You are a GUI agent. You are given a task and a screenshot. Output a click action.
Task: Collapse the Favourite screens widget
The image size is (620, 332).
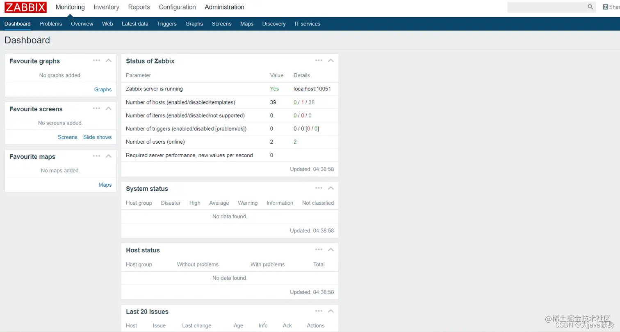[109, 108]
